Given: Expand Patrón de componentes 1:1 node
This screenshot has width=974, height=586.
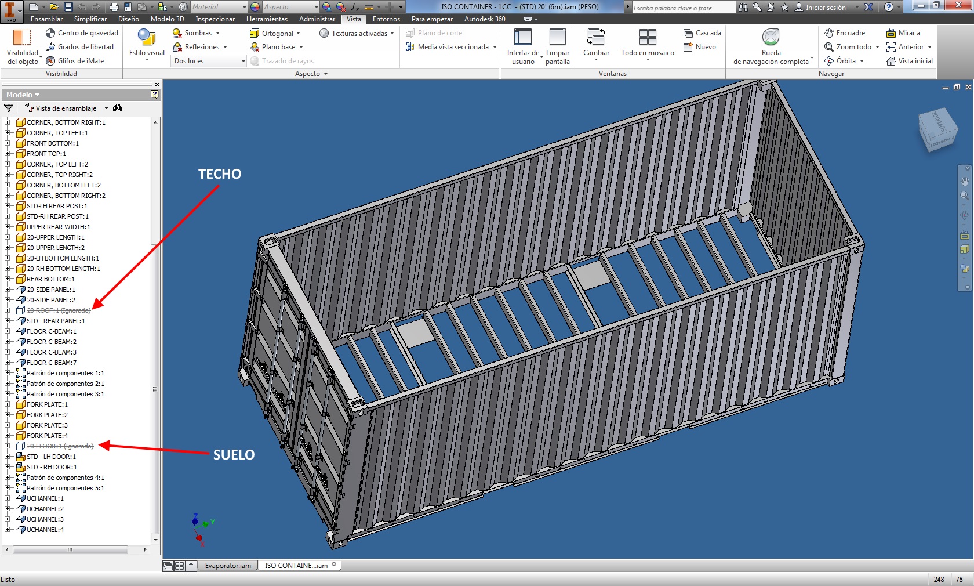Looking at the screenshot, I should (8, 373).
